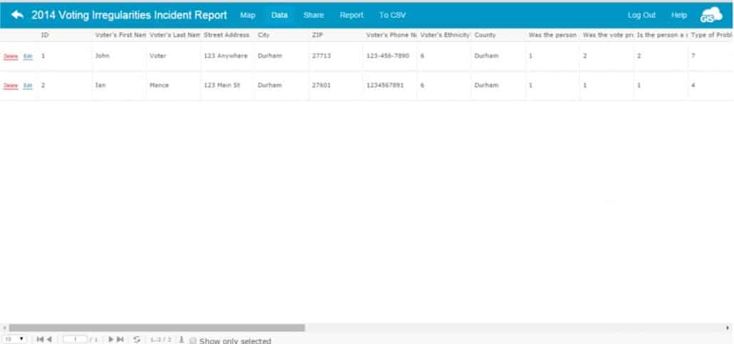Sort by Voter's Ethnicity column header
This screenshot has height=344, width=734.
(444, 35)
